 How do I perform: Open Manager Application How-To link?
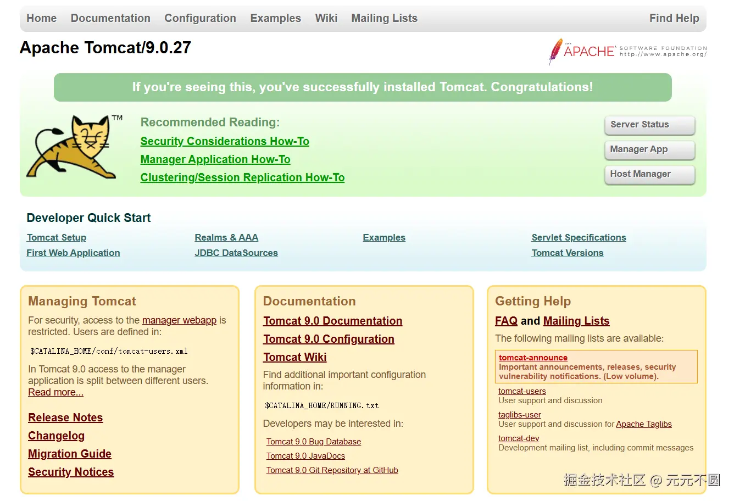coord(215,159)
